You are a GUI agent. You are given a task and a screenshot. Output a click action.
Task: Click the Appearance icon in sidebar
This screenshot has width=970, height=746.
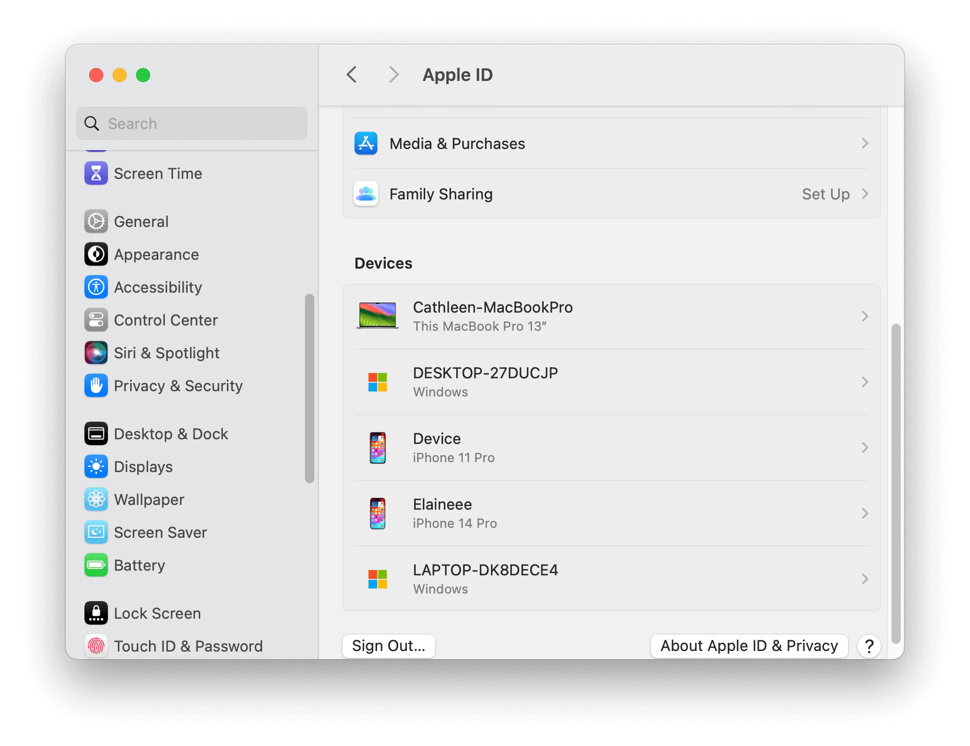(x=96, y=255)
